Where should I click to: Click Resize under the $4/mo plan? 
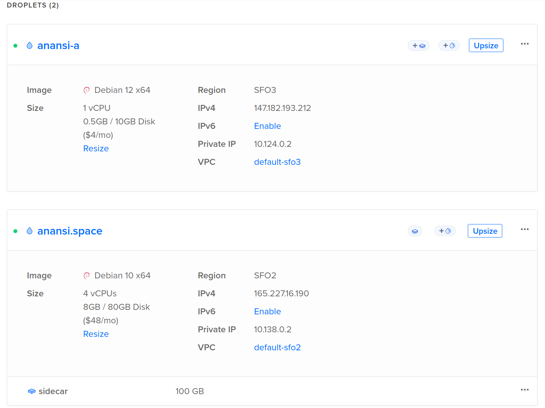[96, 148]
